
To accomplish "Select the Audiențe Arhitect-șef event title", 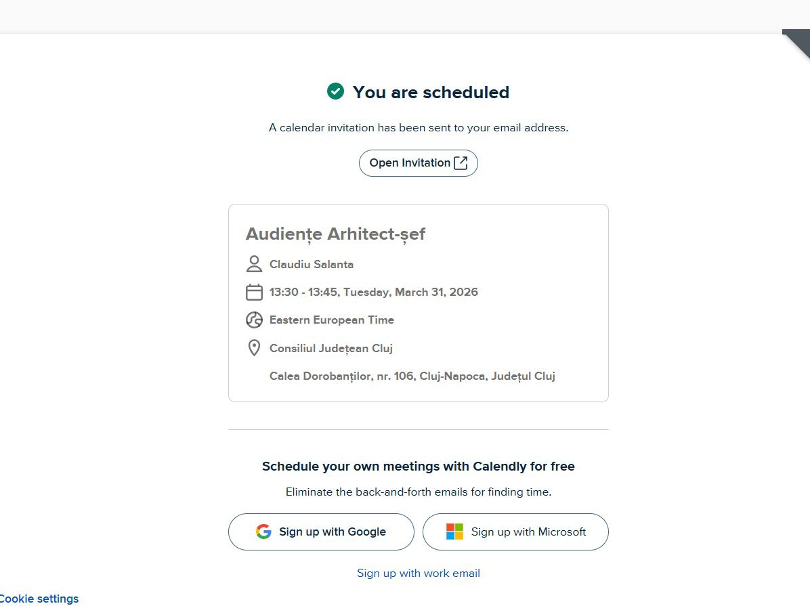I will pos(335,234).
